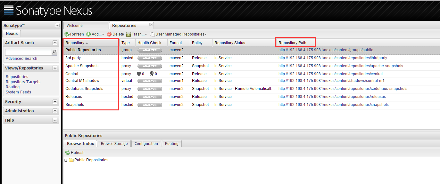
Task: Open the groups/public repository path URL
Action: pyautogui.click(x=326, y=50)
